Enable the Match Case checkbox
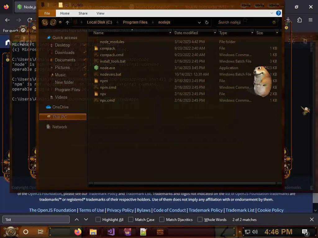318x238 pixels. pos(131,220)
